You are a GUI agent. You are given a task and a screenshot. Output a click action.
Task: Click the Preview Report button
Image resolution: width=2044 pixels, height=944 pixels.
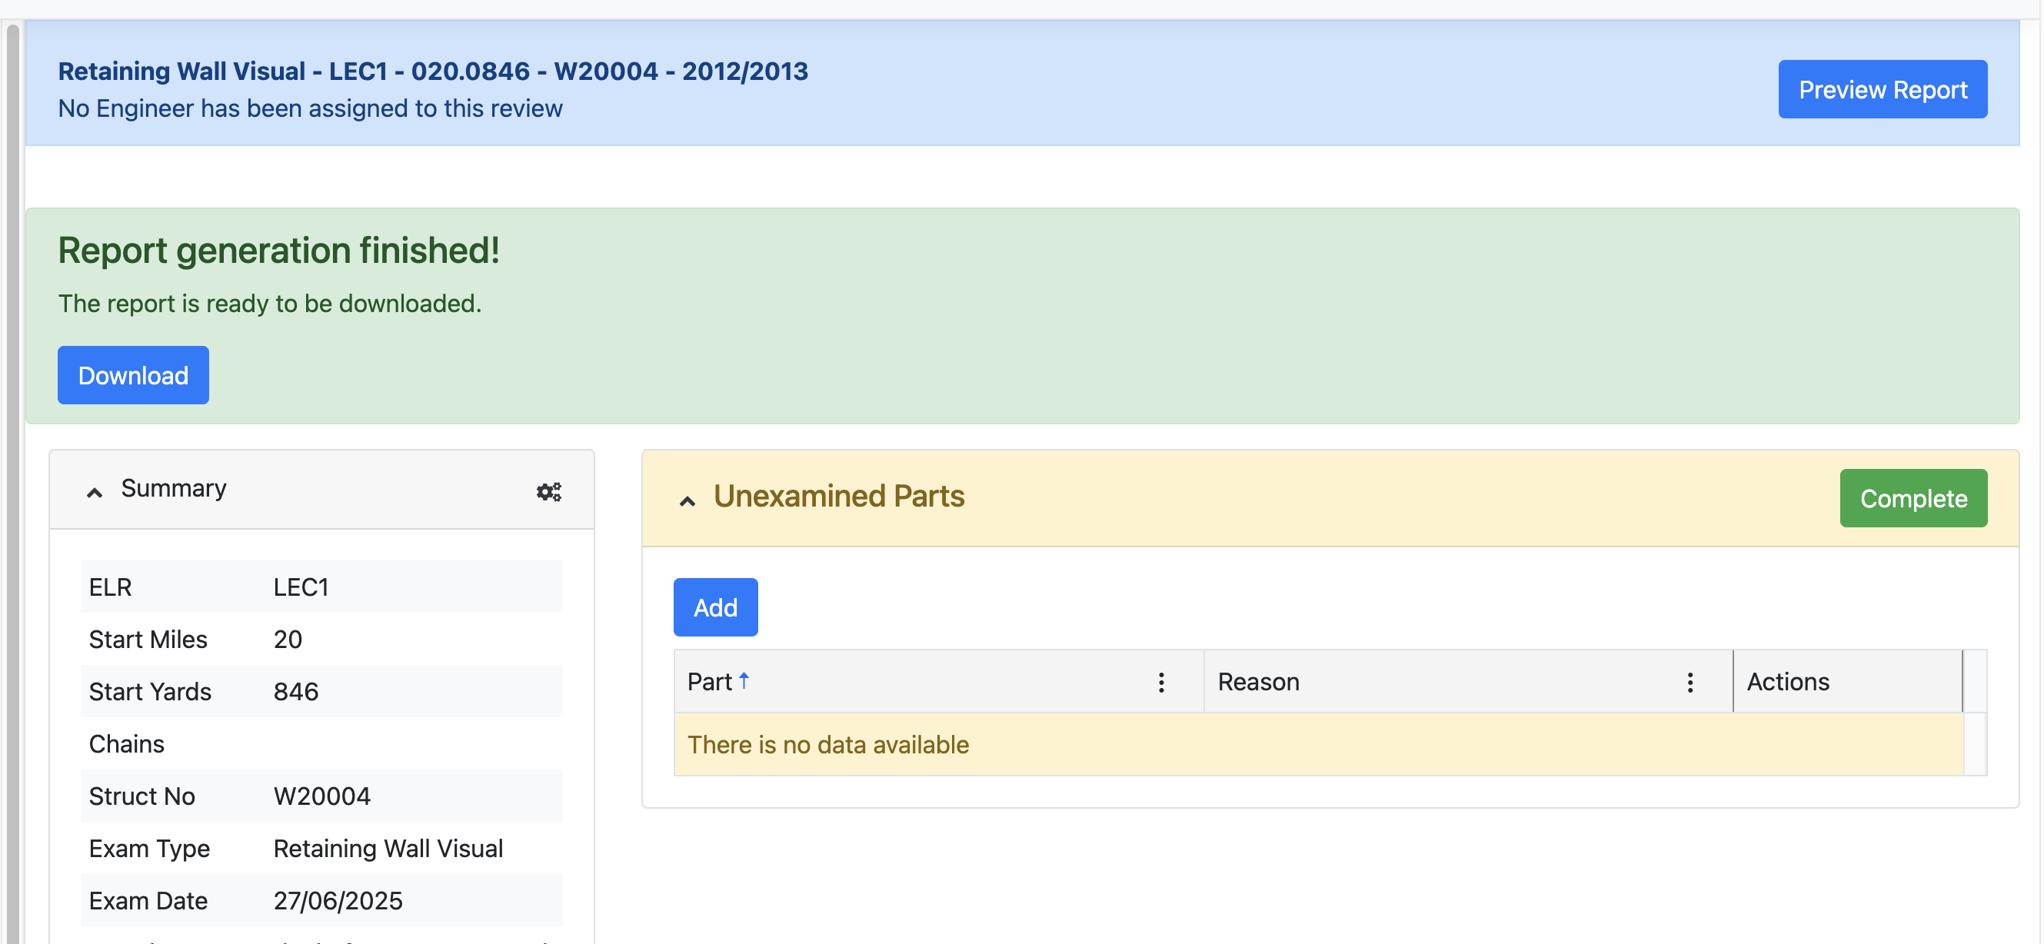pos(1881,90)
